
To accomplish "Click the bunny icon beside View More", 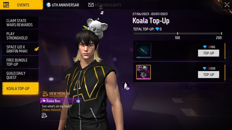I will tap(45, 94).
